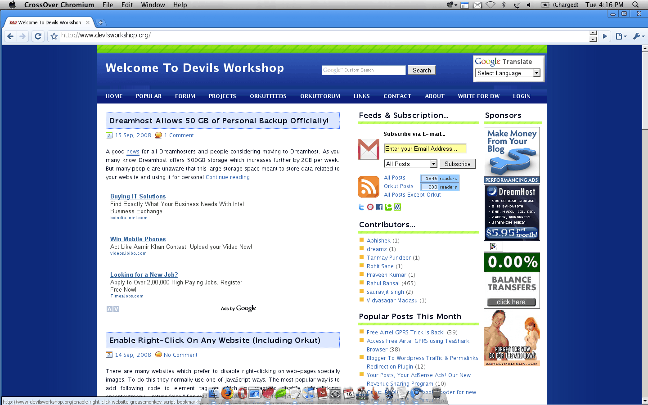Screen dimensions: 648x405
Task: Click the Go arrow beside address bar
Action: tap(605, 36)
